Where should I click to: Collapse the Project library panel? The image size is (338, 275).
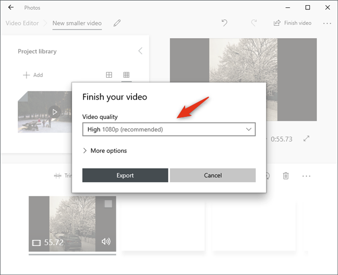(x=140, y=51)
